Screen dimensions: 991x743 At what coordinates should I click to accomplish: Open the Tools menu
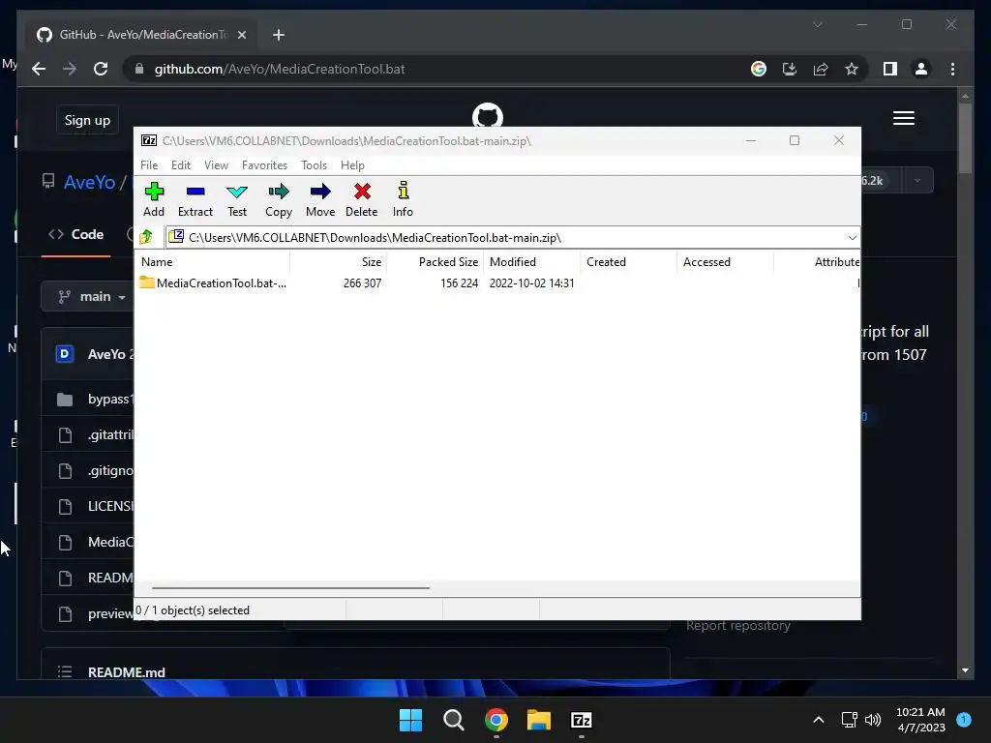315,164
